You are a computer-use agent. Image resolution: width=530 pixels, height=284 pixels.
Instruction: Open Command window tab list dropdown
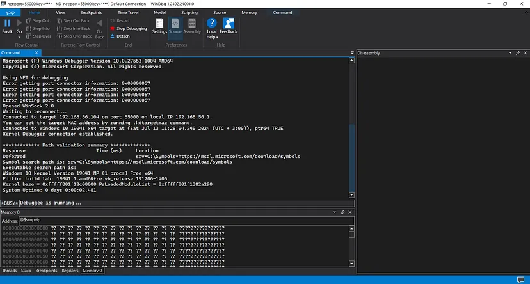[x=352, y=52]
